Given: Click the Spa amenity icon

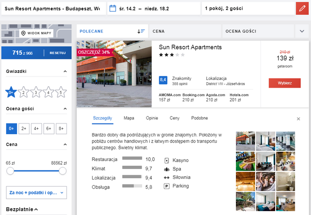Looking at the screenshot, I should (x=167, y=169).
